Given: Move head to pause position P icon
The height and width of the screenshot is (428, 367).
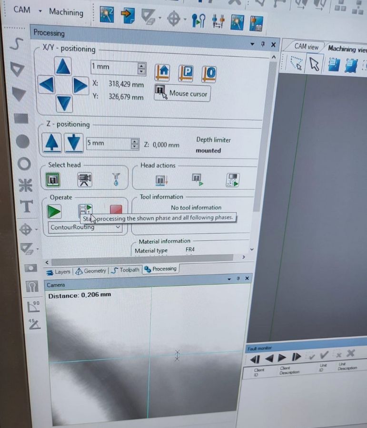Looking at the screenshot, I should (186, 73).
